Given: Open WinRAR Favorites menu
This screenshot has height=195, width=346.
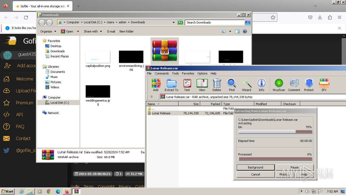Looking at the screenshot, I should (x=188, y=73).
